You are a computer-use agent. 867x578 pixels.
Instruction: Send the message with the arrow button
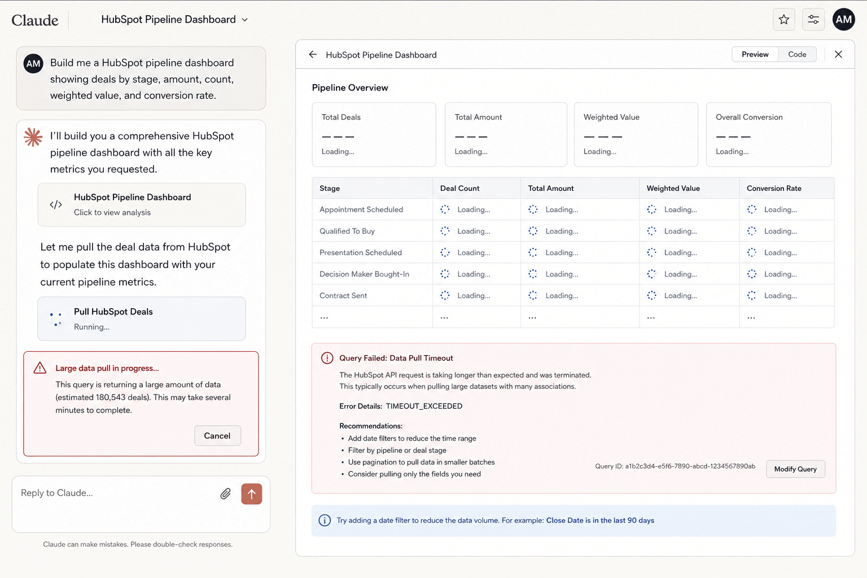coord(252,494)
